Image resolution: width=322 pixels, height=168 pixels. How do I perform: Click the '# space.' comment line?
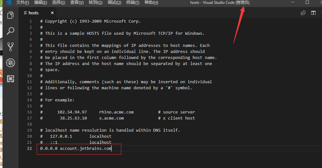coord(50,69)
